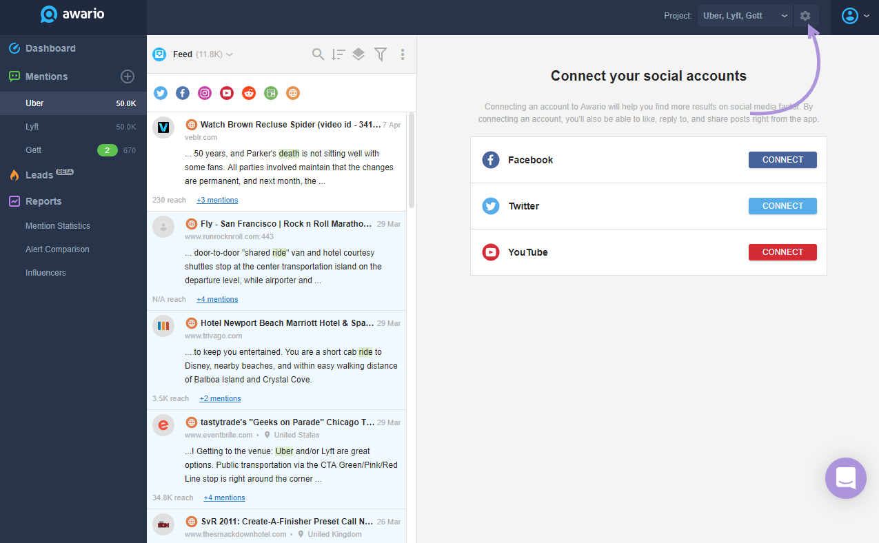The image size is (879, 543).
Task: Open the feed sort options
Action: (338, 54)
